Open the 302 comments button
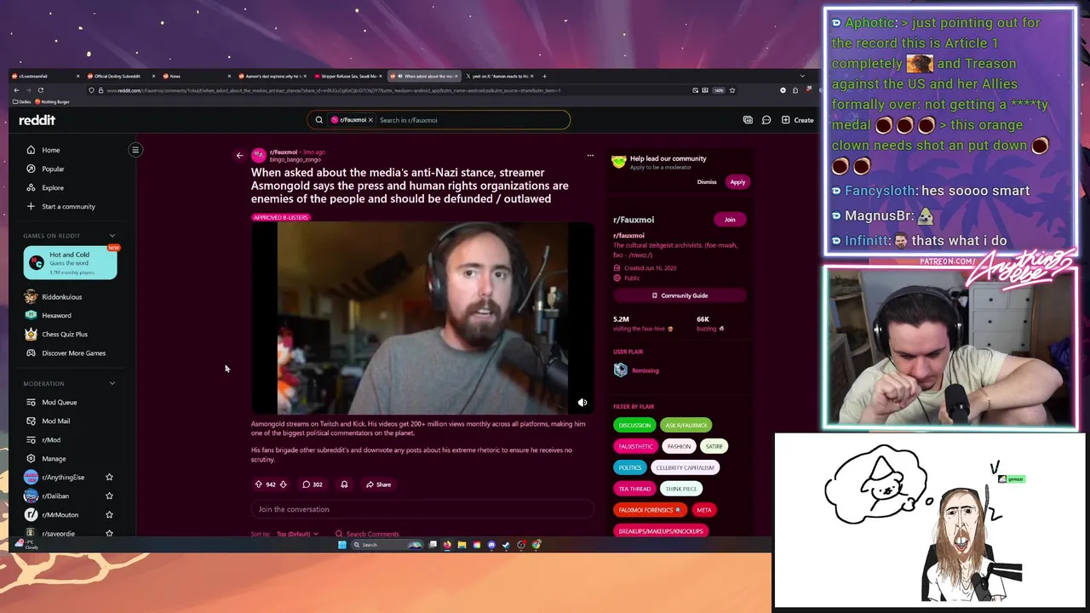 click(313, 484)
